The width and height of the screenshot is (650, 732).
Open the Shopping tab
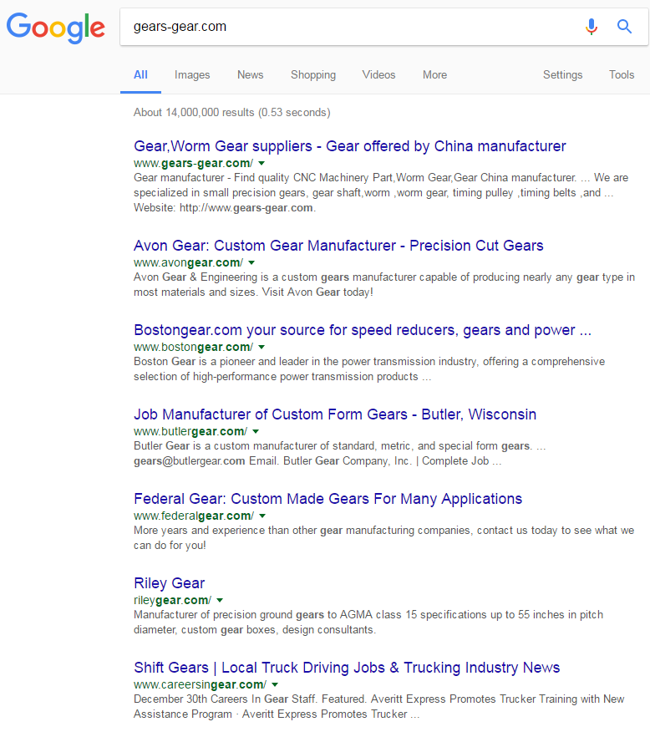[313, 74]
